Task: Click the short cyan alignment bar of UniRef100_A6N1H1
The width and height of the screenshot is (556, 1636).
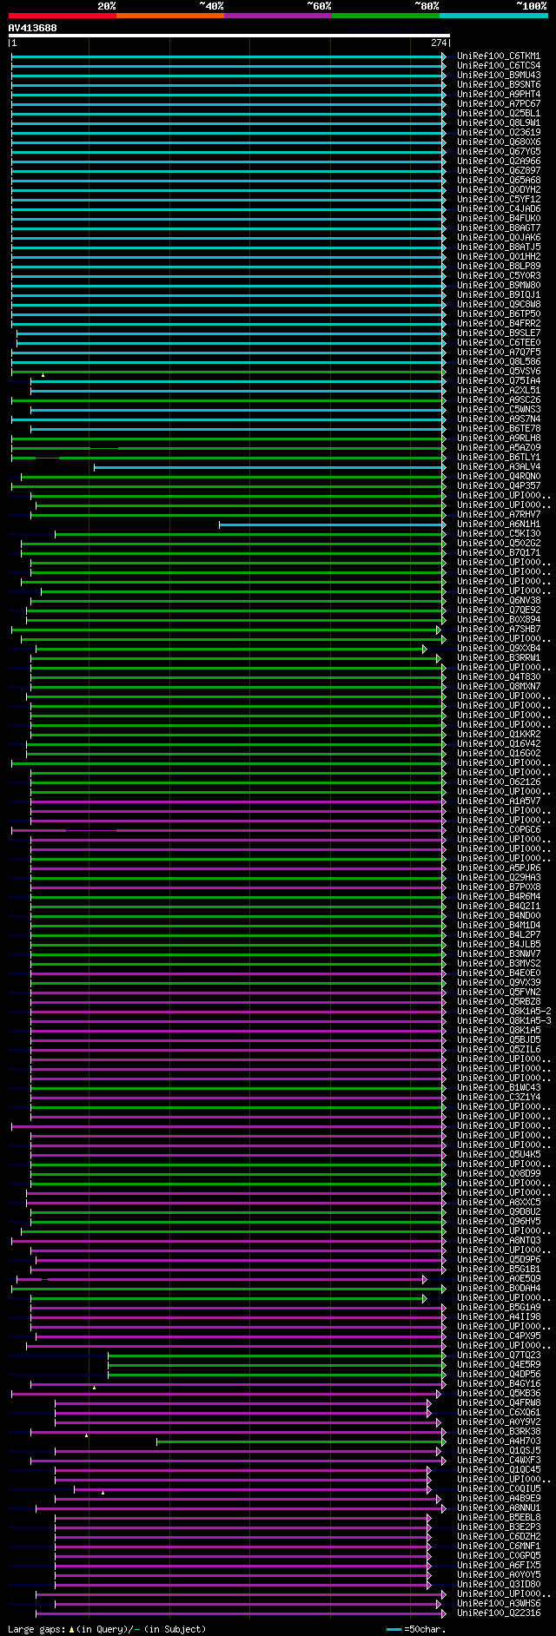Action: pyautogui.click(x=332, y=524)
